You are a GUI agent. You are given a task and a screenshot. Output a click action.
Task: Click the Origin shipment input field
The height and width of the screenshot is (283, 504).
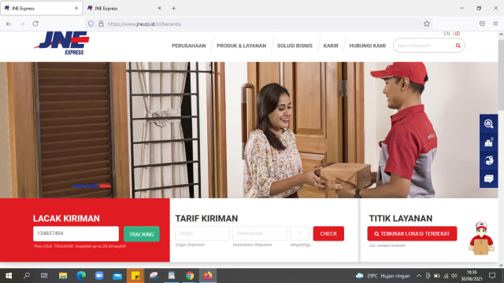(x=202, y=233)
